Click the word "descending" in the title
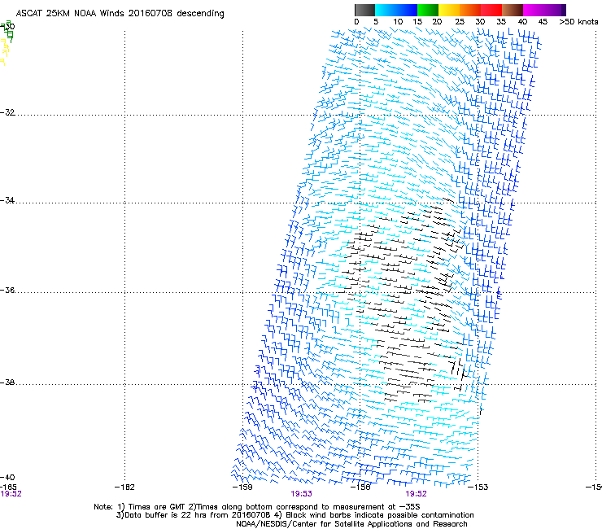The width and height of the screenshot is (602, 529). click(x=200, y=14)
